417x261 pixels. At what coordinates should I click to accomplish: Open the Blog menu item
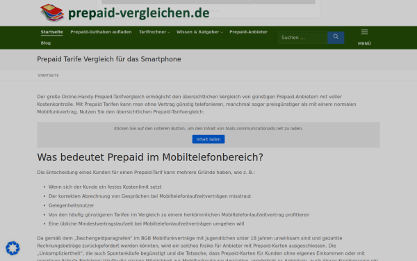[x=46, y=43]
